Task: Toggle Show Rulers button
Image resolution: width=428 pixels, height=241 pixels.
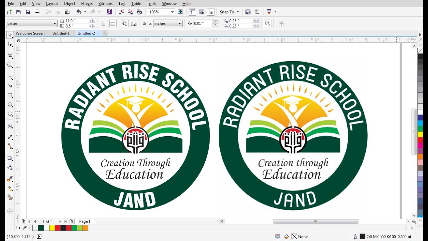Action: click(192, 12)
